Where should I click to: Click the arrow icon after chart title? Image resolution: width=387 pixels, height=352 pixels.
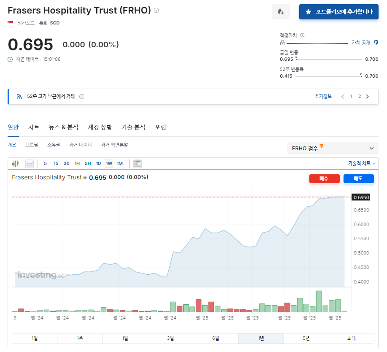coord(85,178)
